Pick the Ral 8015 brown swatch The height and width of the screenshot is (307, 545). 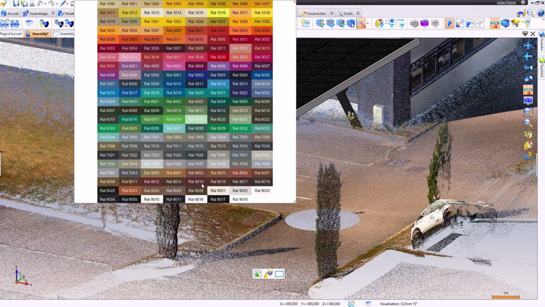click(196, 182)
